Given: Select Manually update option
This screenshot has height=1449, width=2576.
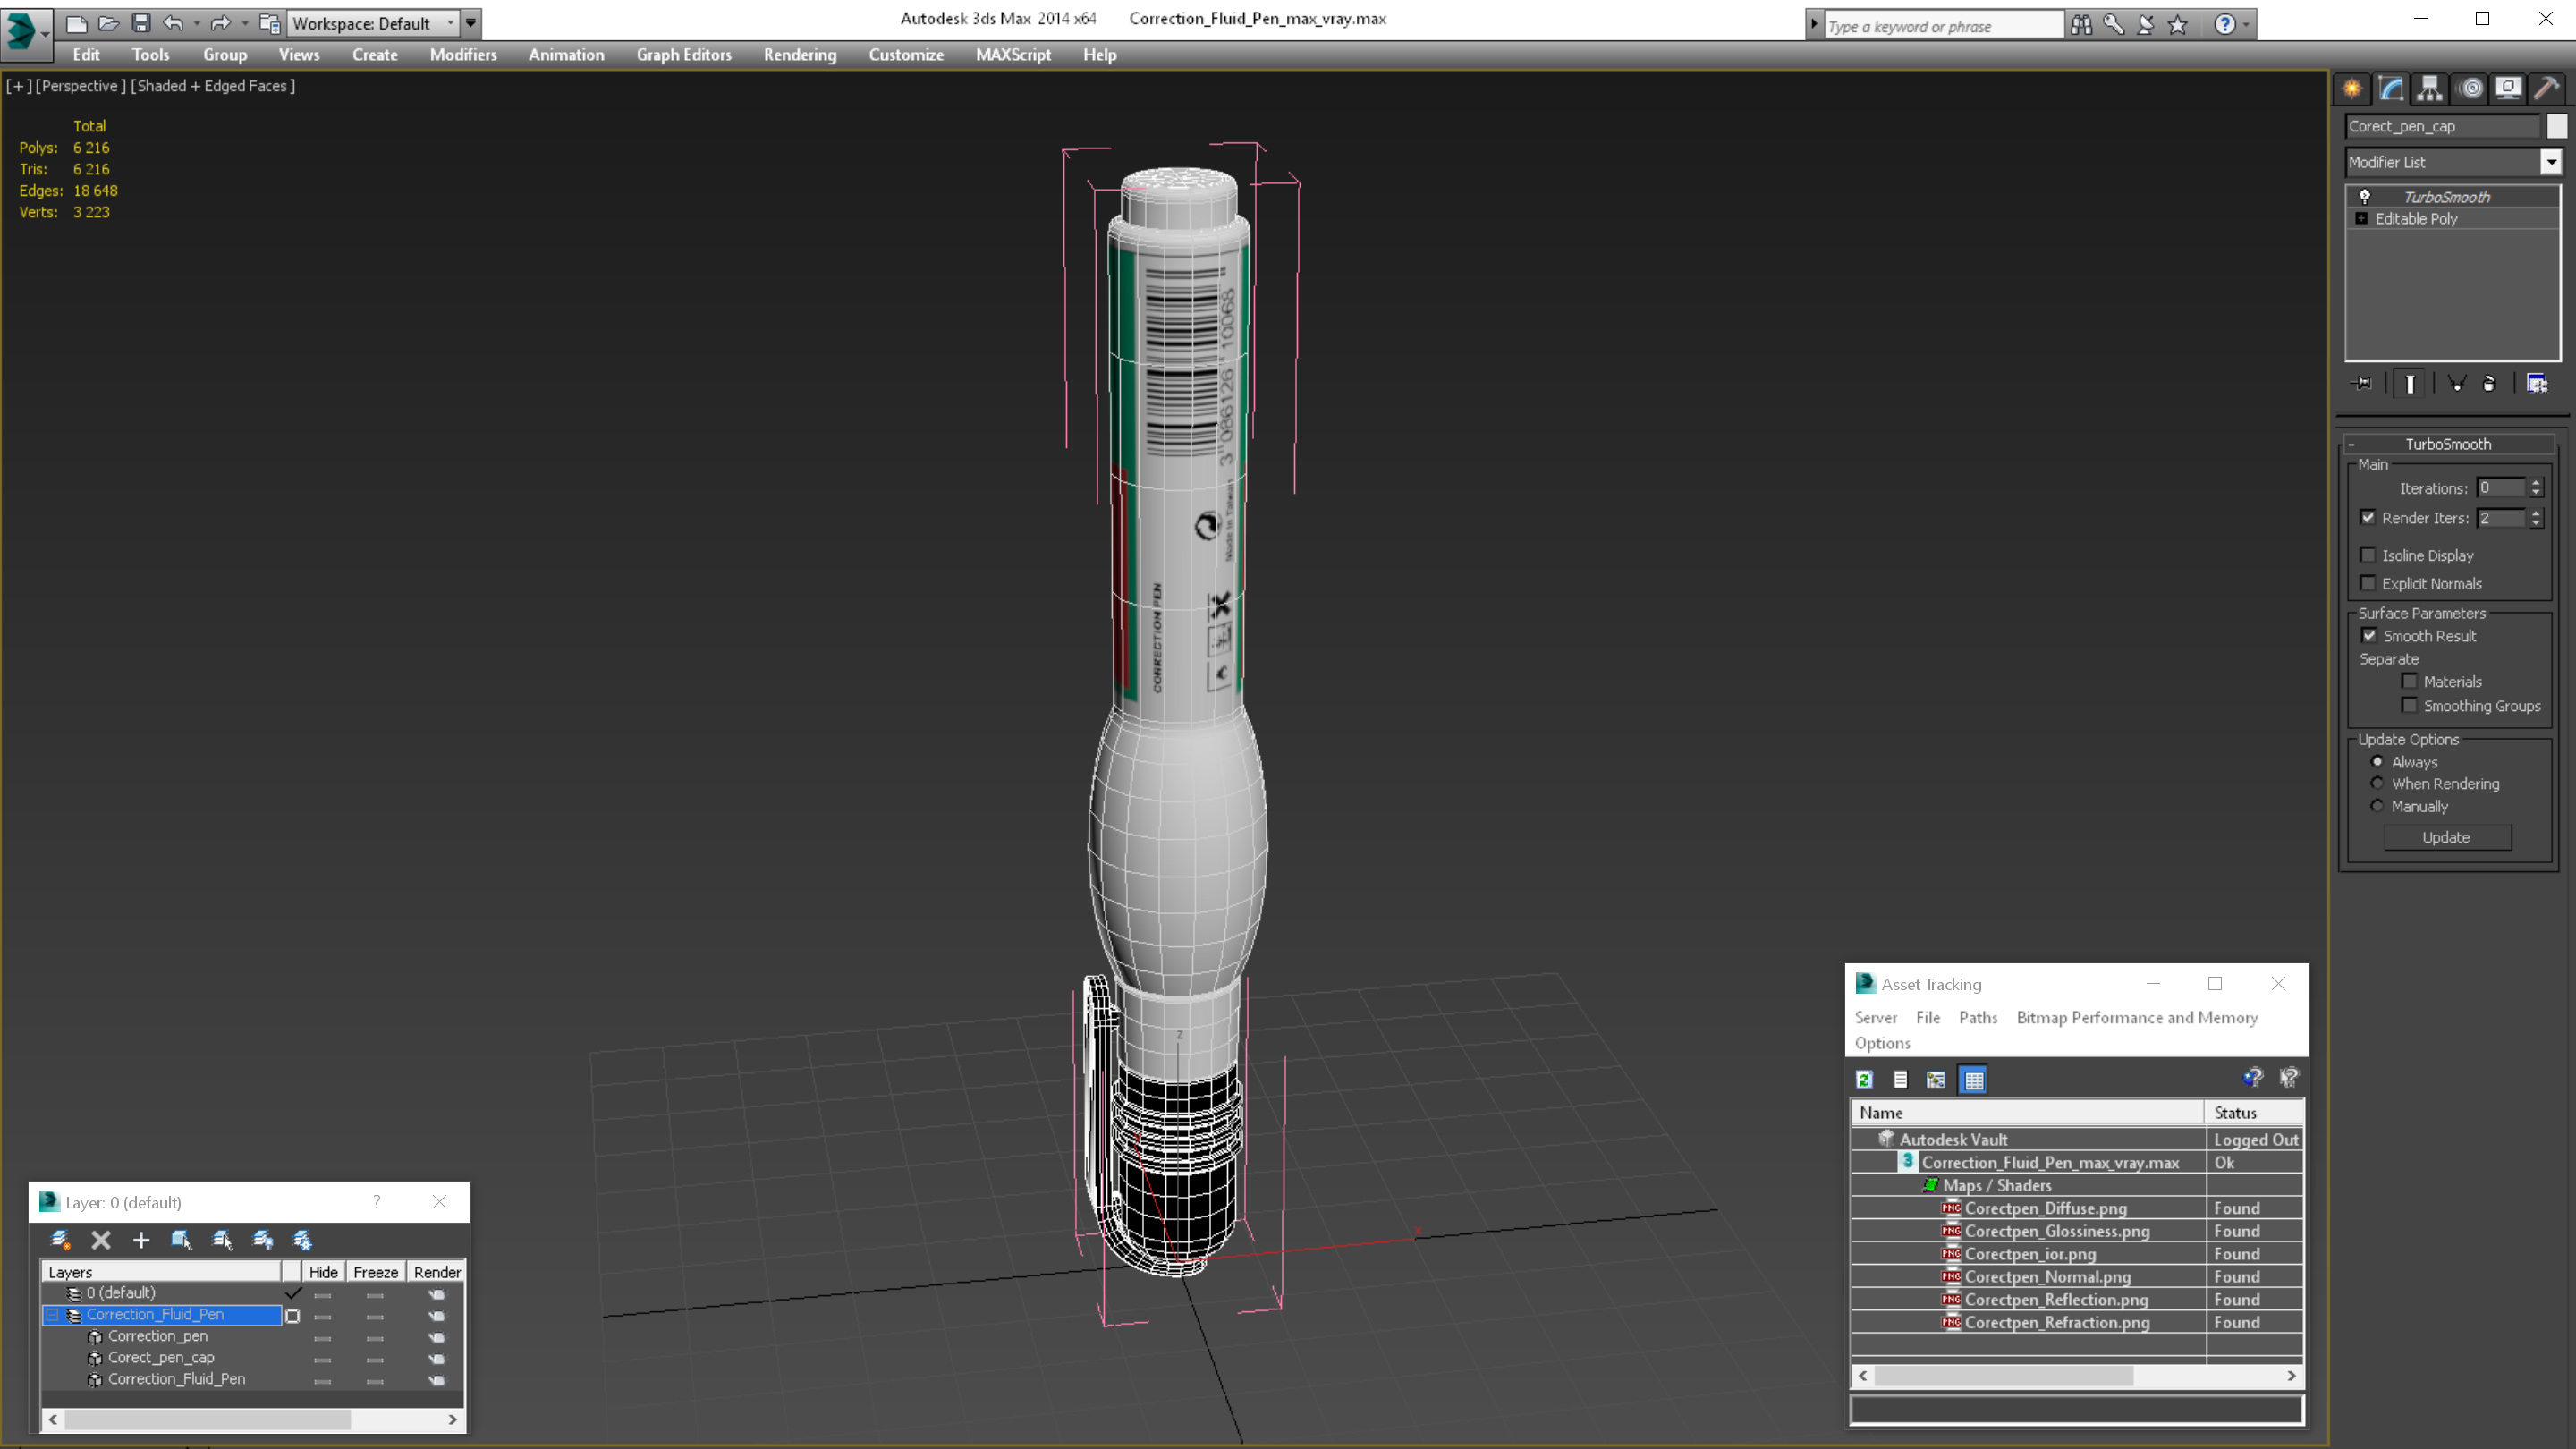Looking at the screenshot, I should (2377, 806).
